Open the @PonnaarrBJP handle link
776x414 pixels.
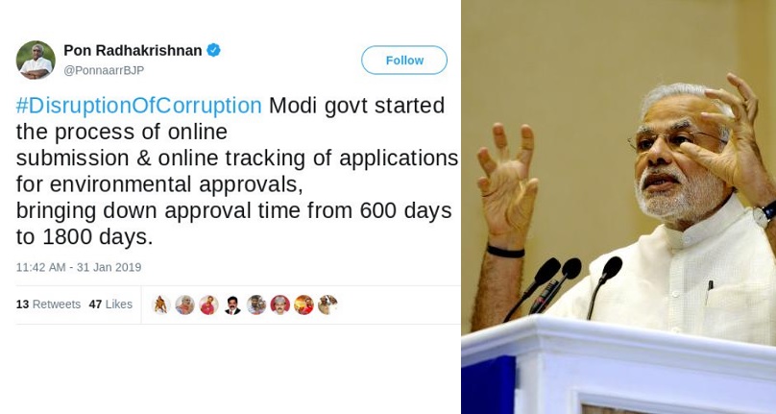104,70
